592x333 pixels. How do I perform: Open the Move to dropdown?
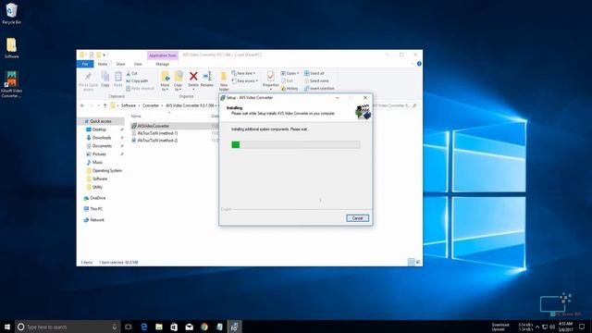pos(165,81)
